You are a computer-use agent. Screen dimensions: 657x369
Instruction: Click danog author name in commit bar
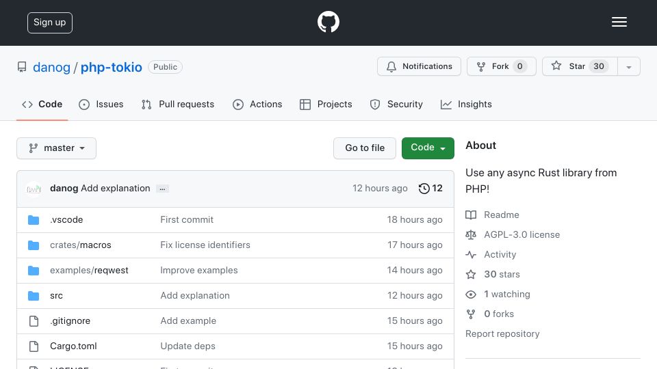(64, 189)
